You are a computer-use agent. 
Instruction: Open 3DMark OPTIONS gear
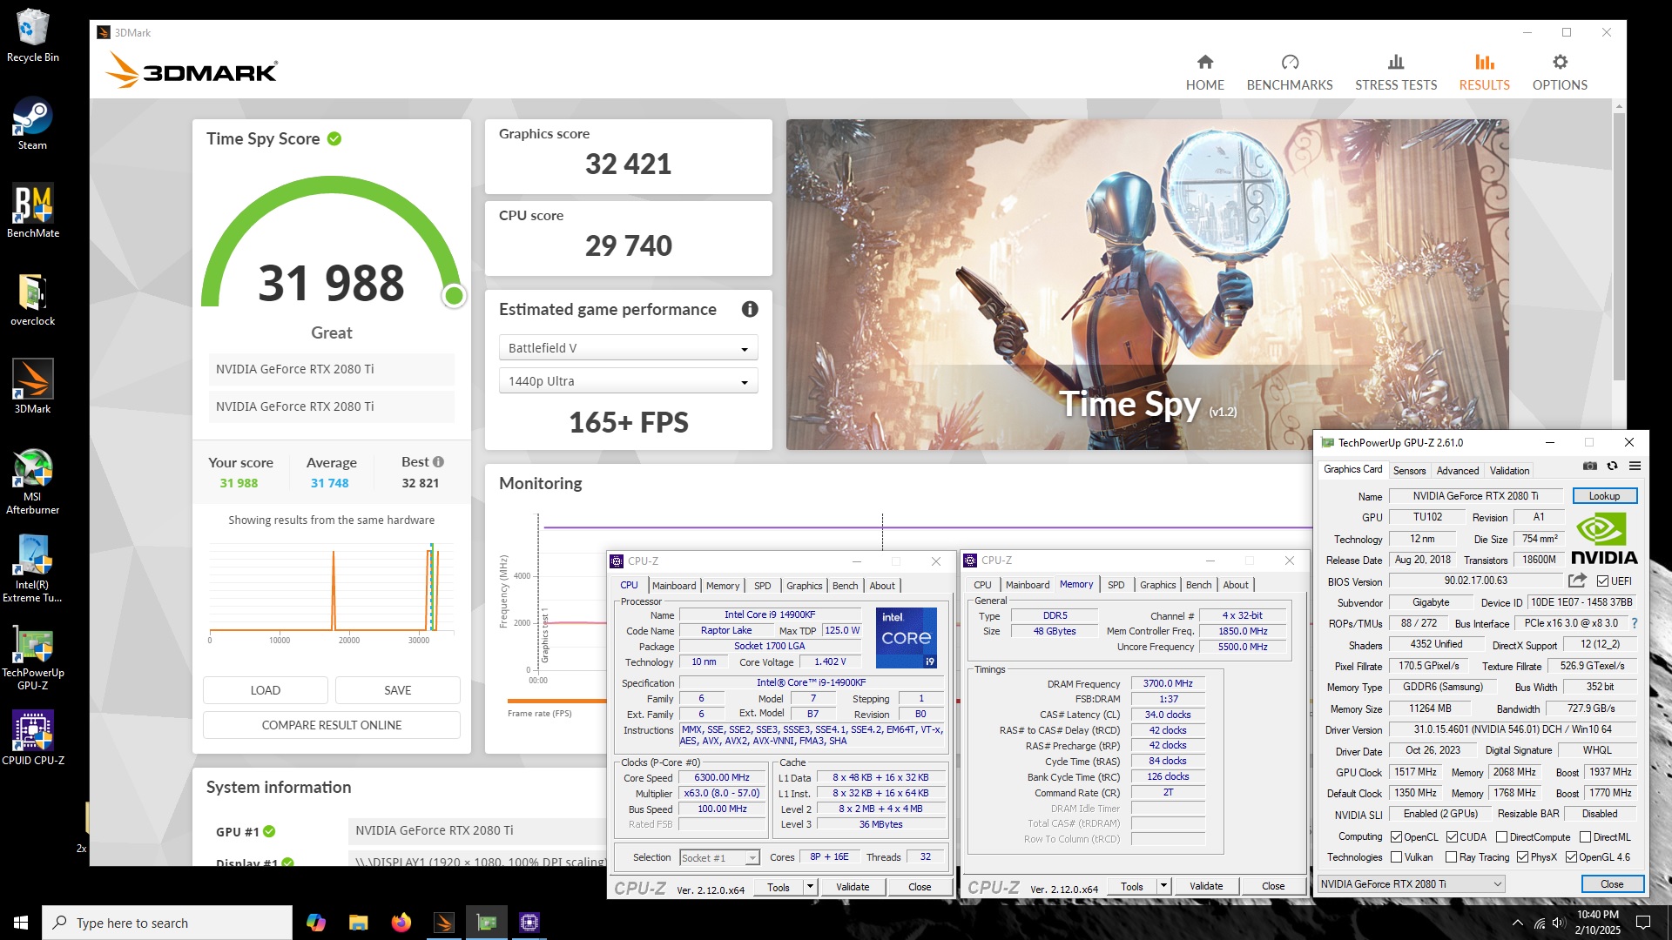click(x=1560, y=72)
